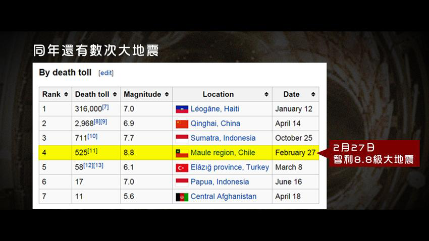Click the Afghanistan flag icon
The image size is (429, 241).
coord(182,197)
